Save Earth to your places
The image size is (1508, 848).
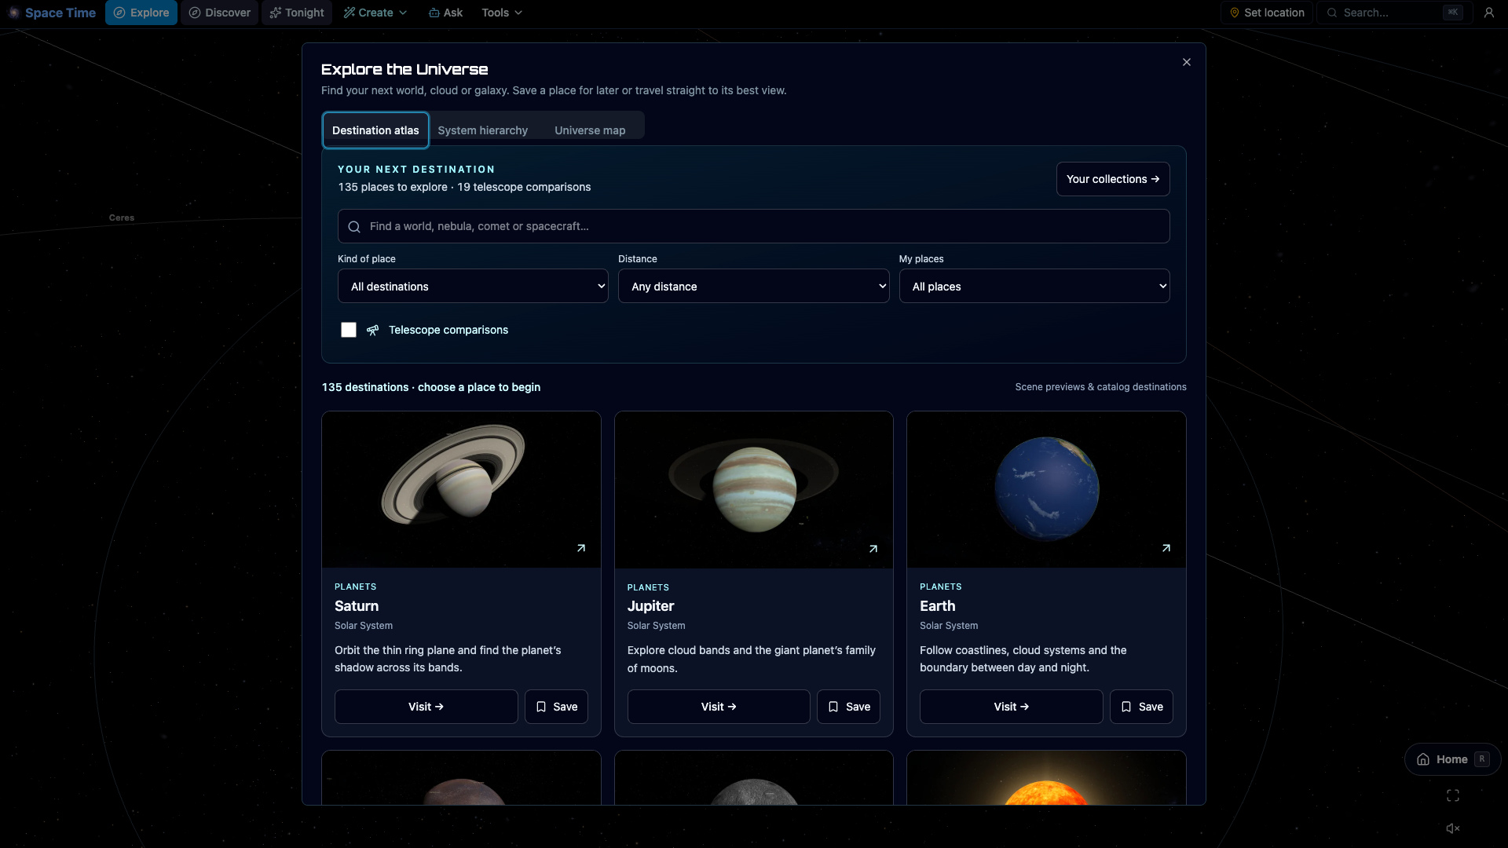tap(1141, 707)
